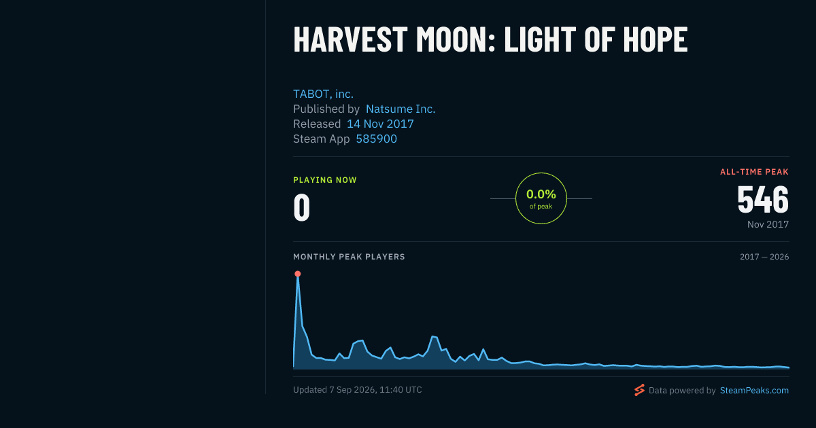Open TABOT, inc. developer link
Viewport: 816px width, 428px height.
323,94
